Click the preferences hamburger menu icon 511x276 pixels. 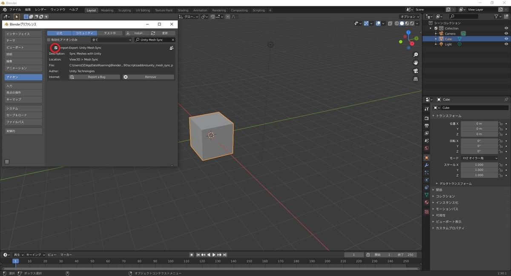coord(7,161)
